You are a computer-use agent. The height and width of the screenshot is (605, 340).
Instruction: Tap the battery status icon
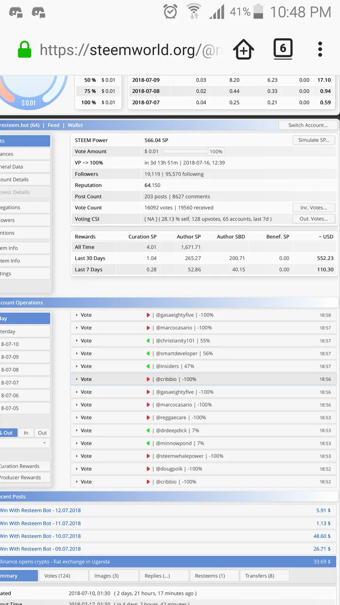click(258, 12)
